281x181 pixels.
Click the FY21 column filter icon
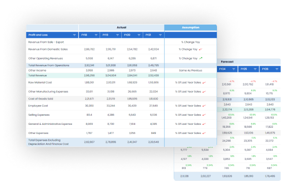click(160, 35)
